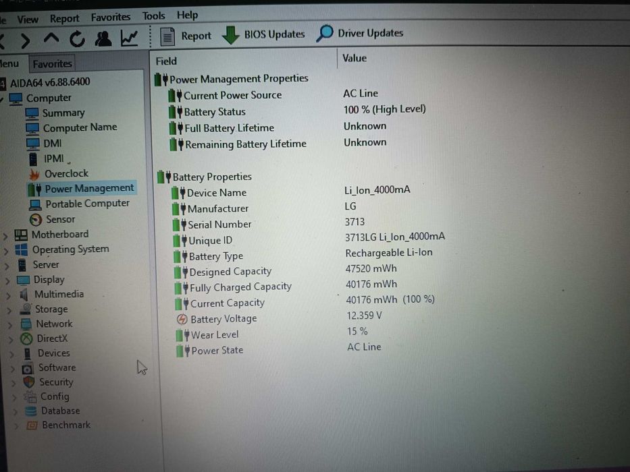Open the Favorites menu

pyautogui.click(x=111, y=18)
